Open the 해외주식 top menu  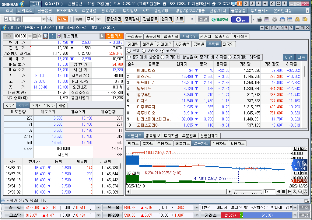coord(25,11)
